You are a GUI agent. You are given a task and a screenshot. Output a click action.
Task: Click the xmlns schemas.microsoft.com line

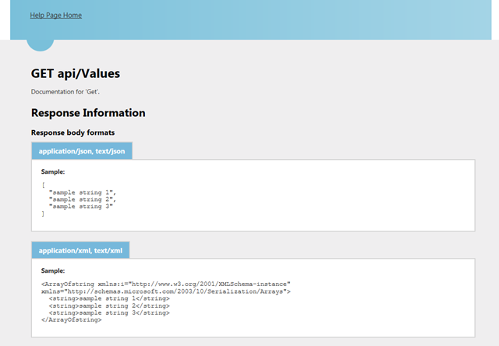click(166, 291)
